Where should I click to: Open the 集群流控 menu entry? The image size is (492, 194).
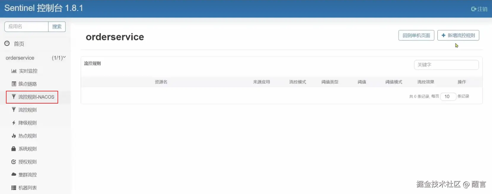click(x=28, y=175)
